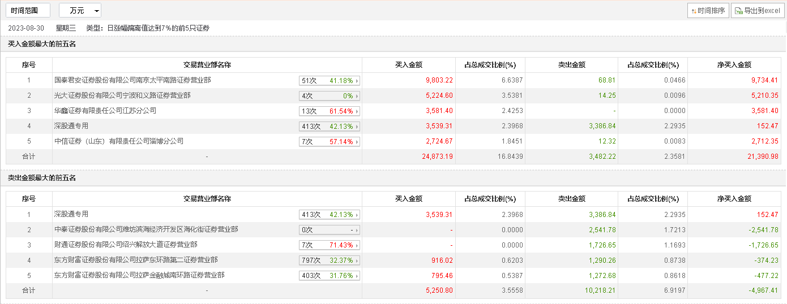The width and height of the screenshot is (787, 304).
Task: Expand the 0次 badge for 中泰证券
Action: pos(330,230)
